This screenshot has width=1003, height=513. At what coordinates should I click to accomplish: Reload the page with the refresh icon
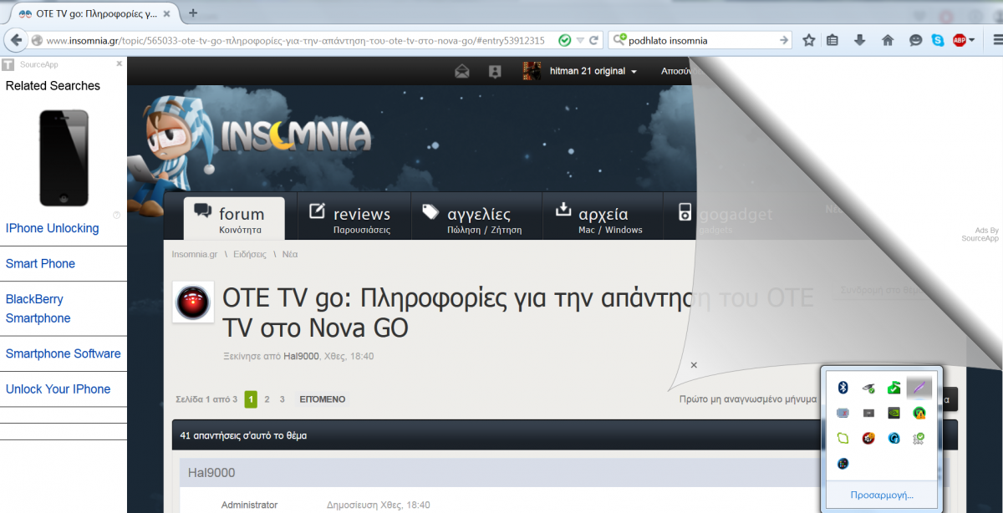tap(594, 40)
